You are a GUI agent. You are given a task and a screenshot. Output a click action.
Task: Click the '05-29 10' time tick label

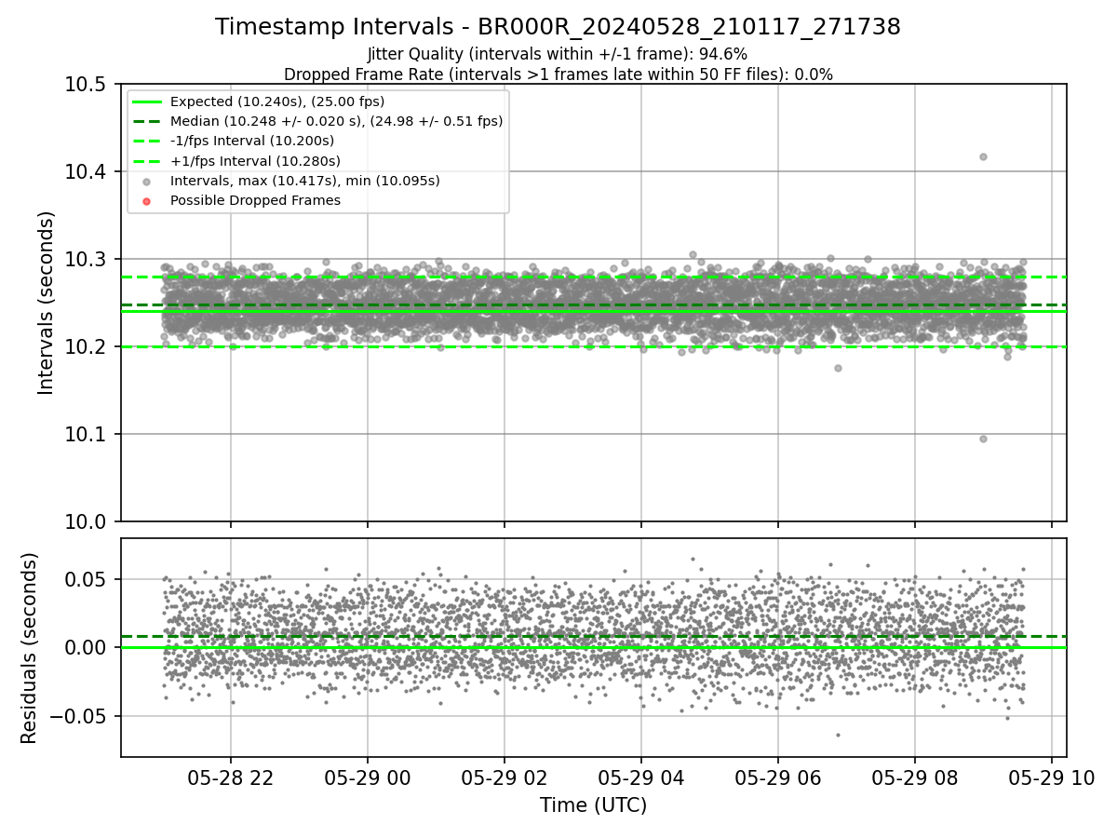point(1051,779)
